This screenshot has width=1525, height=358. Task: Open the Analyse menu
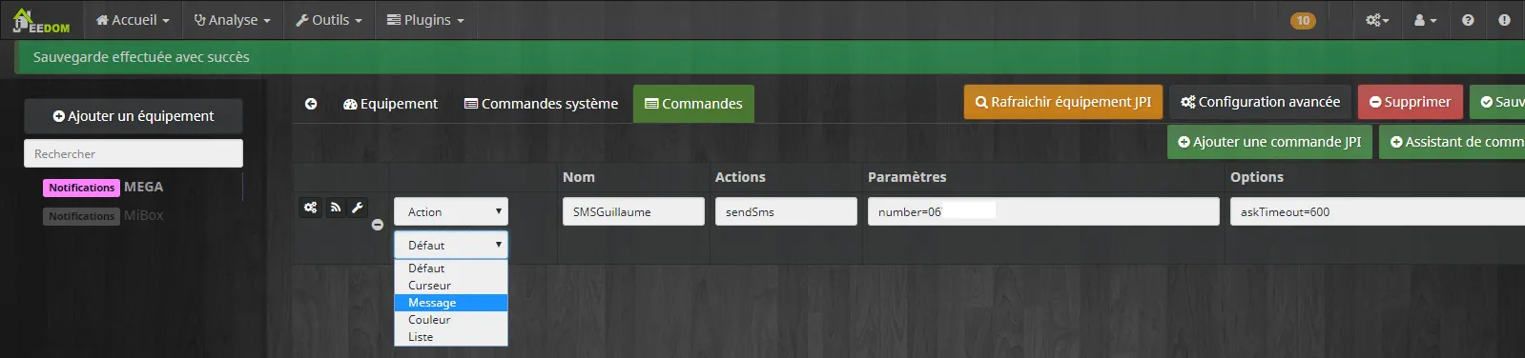(x=232, y=20)
